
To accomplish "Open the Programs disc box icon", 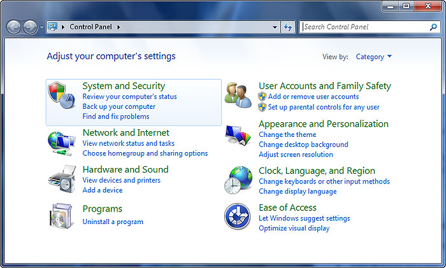I will coord(61,216).
